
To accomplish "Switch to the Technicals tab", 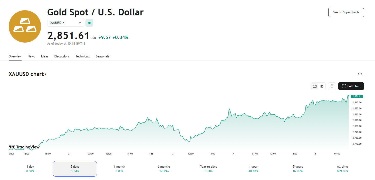I will point(83,56).
